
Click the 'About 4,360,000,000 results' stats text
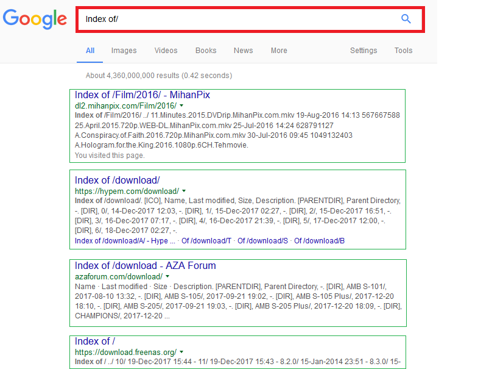coord(159,76)
